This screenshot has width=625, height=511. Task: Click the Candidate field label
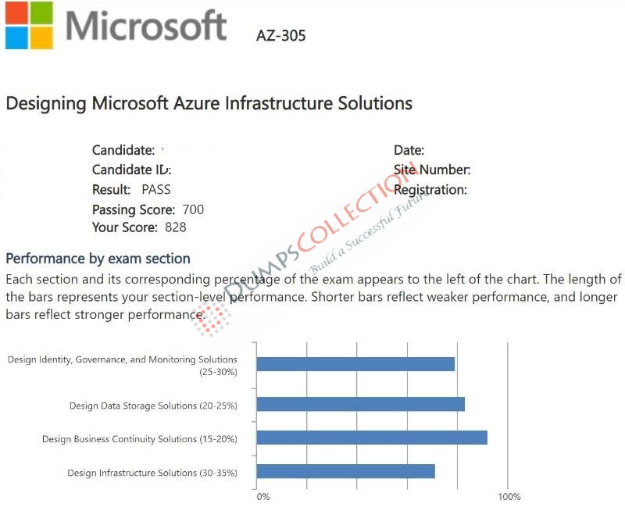(123, 150)
